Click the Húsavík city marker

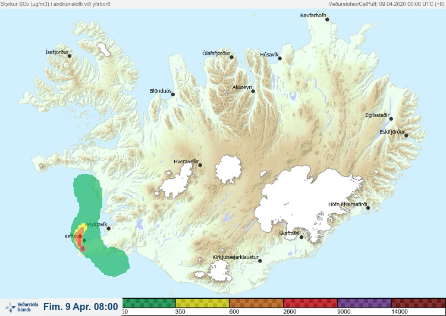[279, 59]
